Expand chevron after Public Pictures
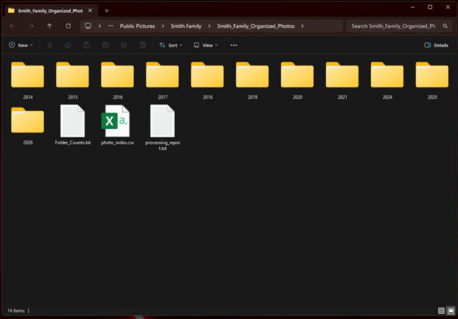The height and width of the screenshot is (319, 458). pyautogui.click(x=163, y=26)
